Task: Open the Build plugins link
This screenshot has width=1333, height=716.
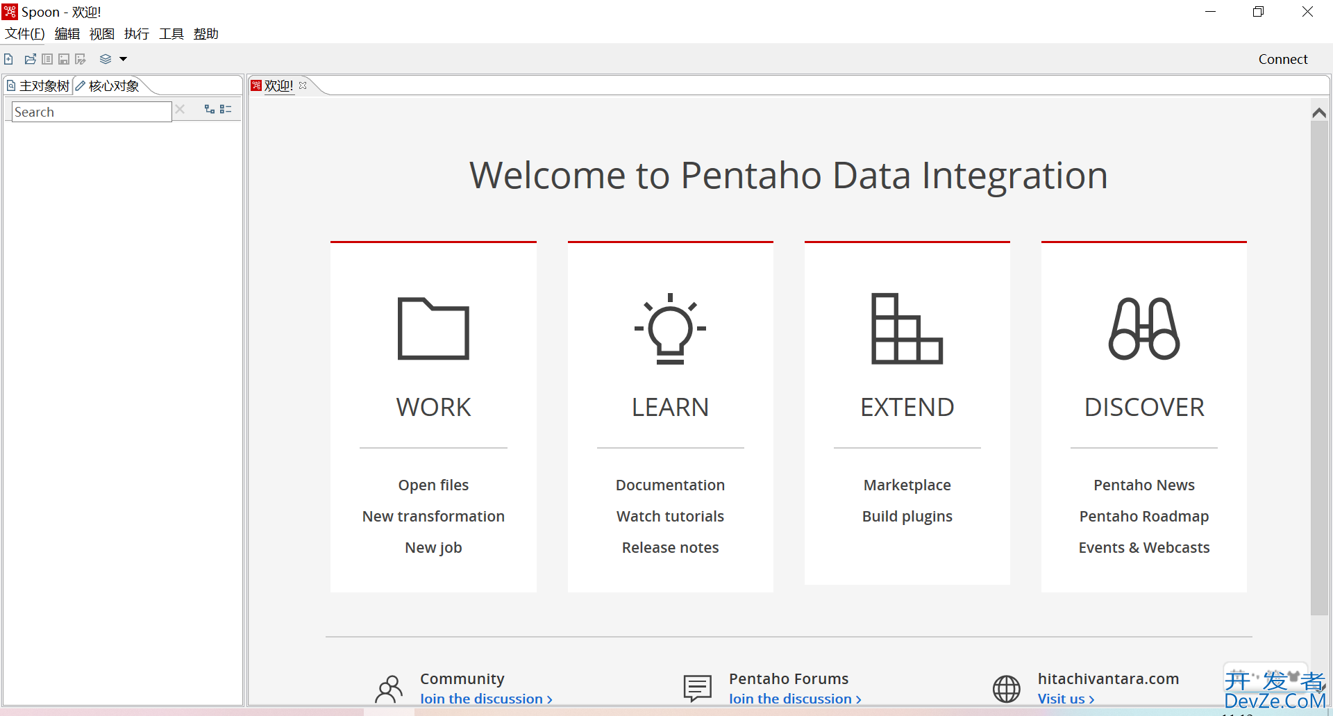Action: click(x=907, y=516)
